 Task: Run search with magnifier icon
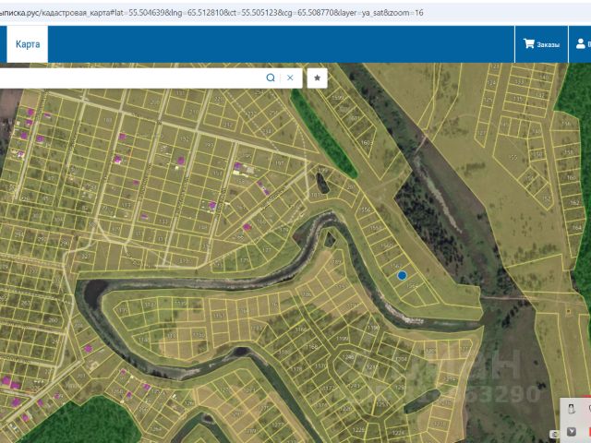(271, 78)
